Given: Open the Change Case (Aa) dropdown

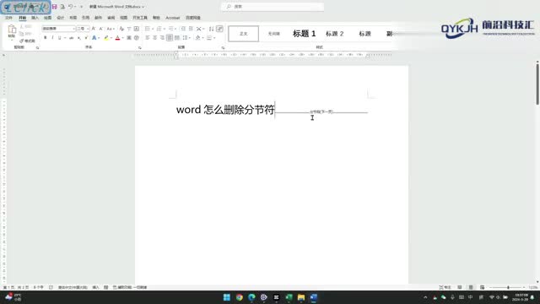Looking at the screenshot, I should coord(110,29).
